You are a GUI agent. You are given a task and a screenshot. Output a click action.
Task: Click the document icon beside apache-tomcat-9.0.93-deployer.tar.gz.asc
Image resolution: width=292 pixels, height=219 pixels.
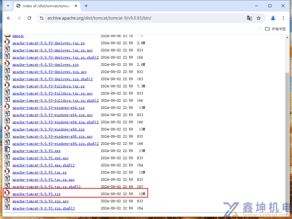pos(7,49)
